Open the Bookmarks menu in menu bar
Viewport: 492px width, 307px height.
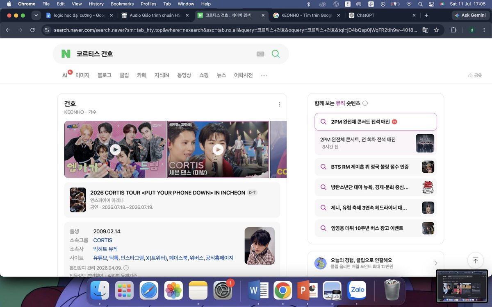(x=122, y=4)
